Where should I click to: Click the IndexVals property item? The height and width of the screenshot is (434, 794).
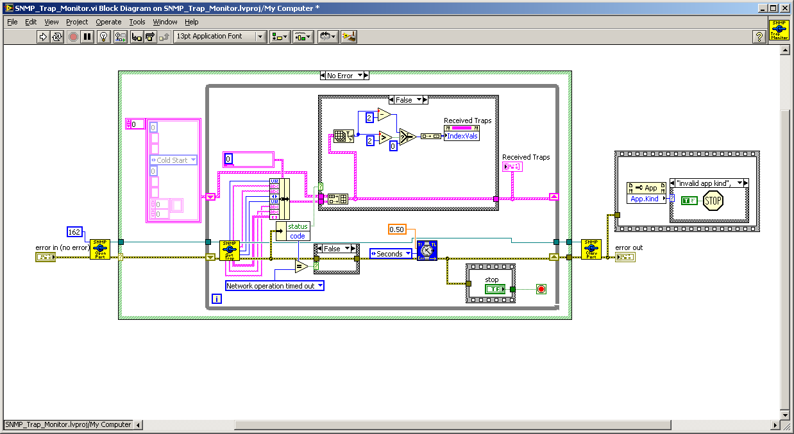[461, 136]
